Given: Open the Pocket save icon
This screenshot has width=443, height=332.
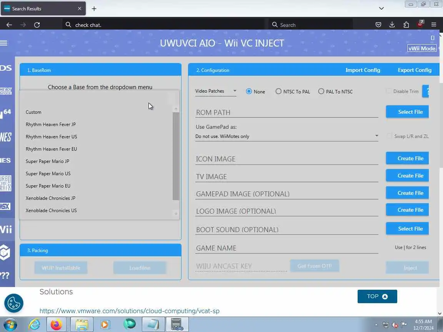Looking at the screenshot, I should click(378, 25).
